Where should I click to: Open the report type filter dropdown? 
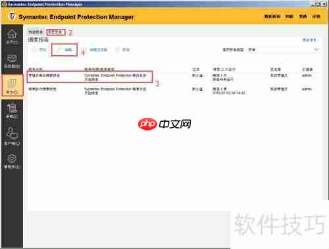(x=283, y=50)
